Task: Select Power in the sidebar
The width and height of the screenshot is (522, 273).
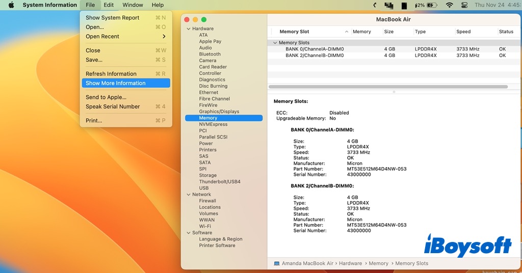Action: click(x=206, y=143)
